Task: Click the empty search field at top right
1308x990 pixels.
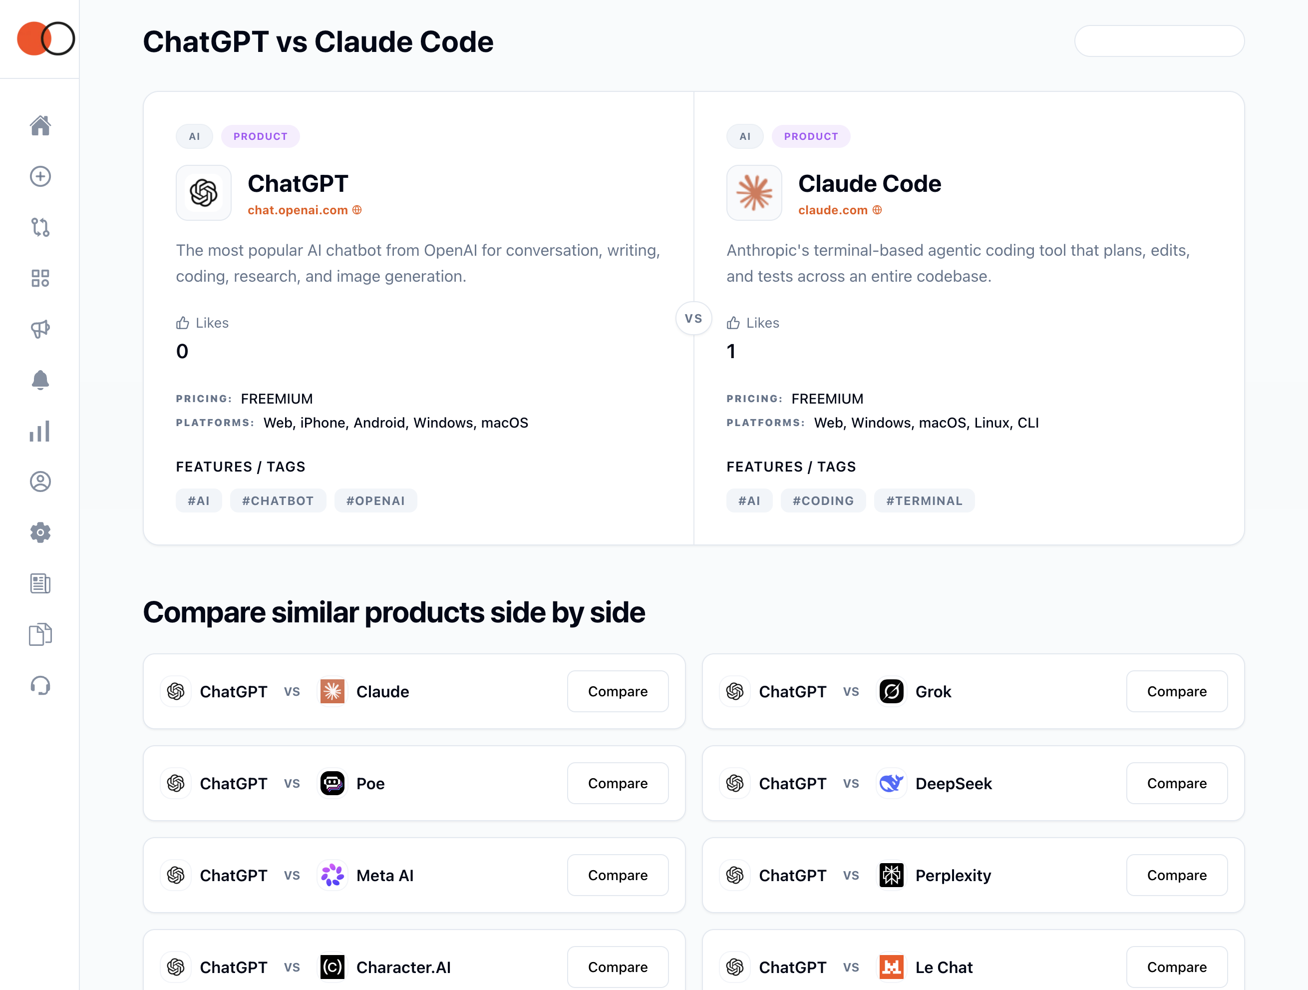Action: click(x=1159, y=41)
